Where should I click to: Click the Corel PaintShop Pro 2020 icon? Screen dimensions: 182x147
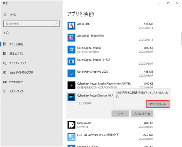pos(71,73)
